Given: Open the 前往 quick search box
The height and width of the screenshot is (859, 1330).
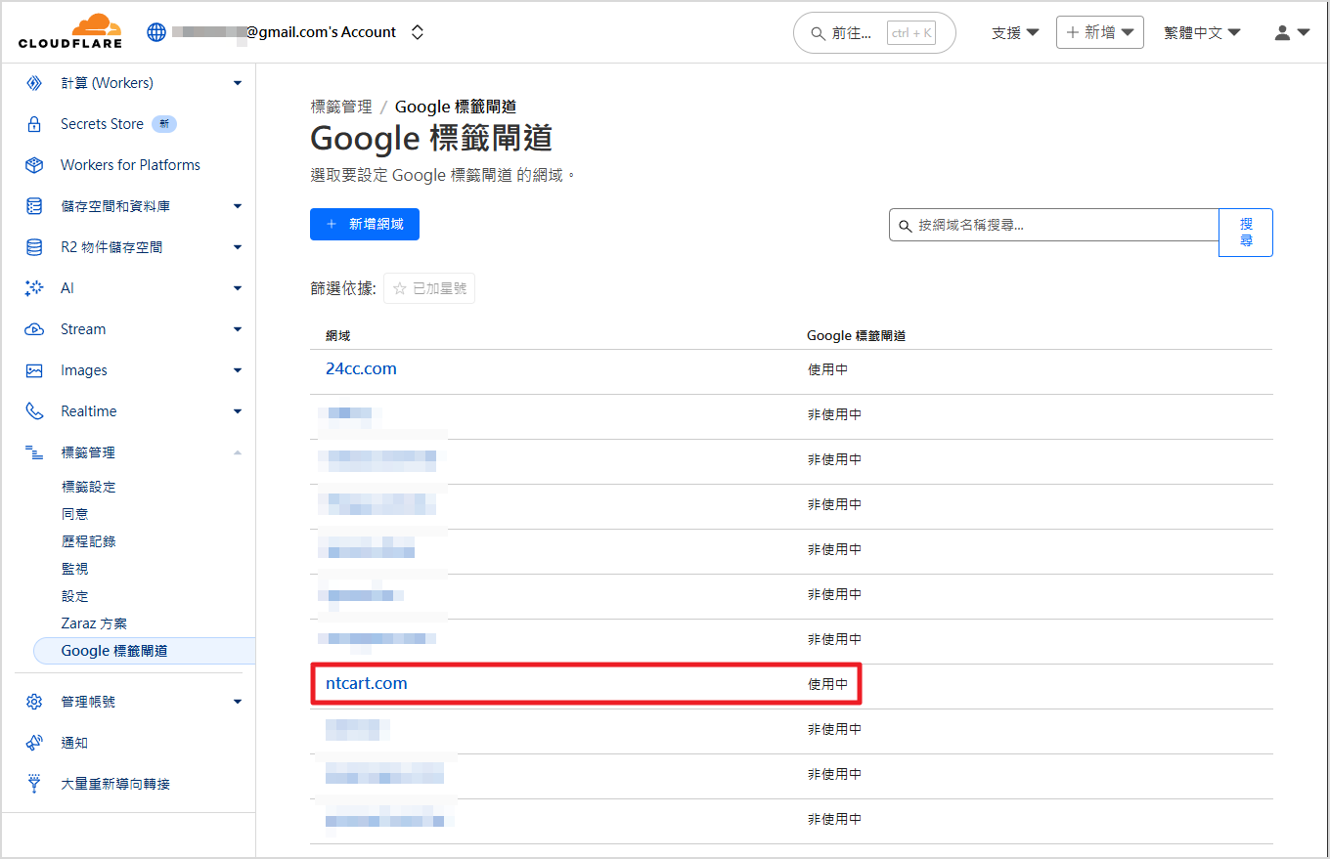Looking at the screenshot, I should click(874, 33).
